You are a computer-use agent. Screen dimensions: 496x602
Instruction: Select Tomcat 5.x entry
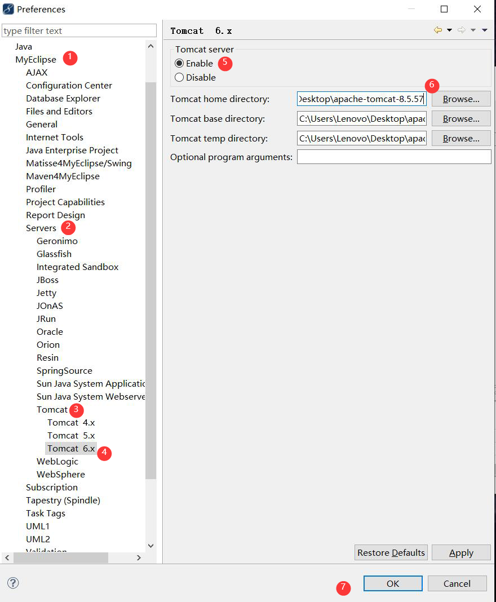71,435
